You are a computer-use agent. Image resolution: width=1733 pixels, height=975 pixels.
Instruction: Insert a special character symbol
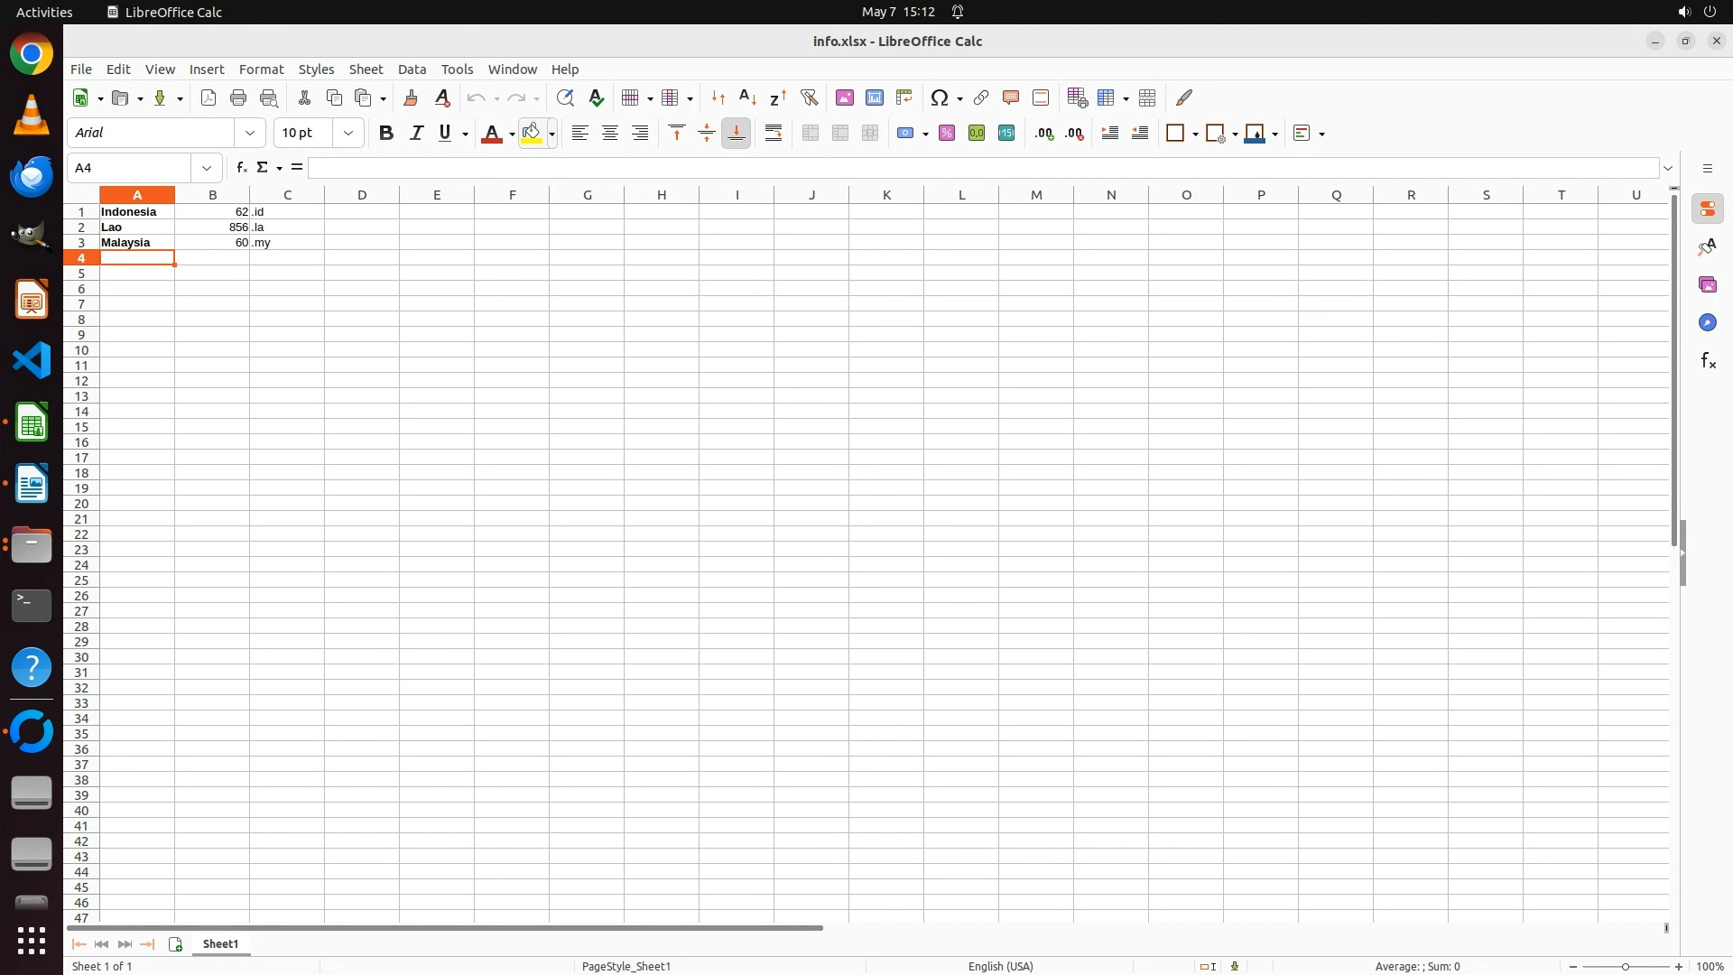pyautogui.click(x=940, y=97)
